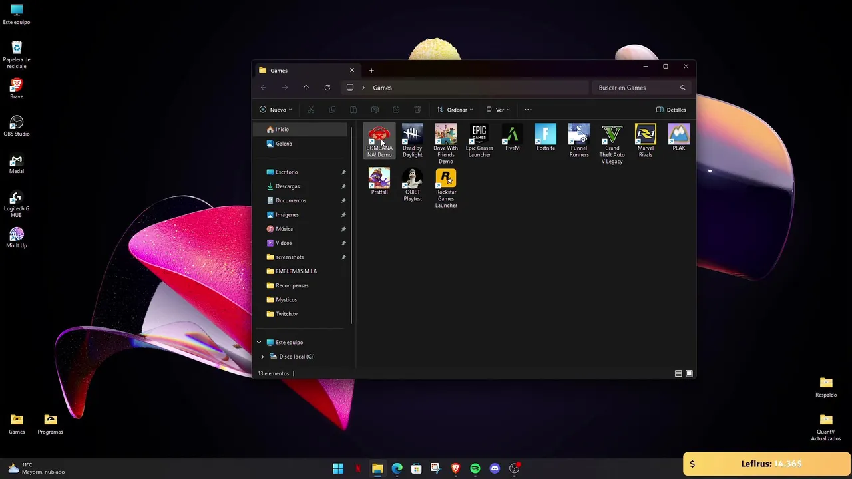Screen dimensions: 852x479
Task: Go forward with the forward arrow
Action: click(285, 88)
